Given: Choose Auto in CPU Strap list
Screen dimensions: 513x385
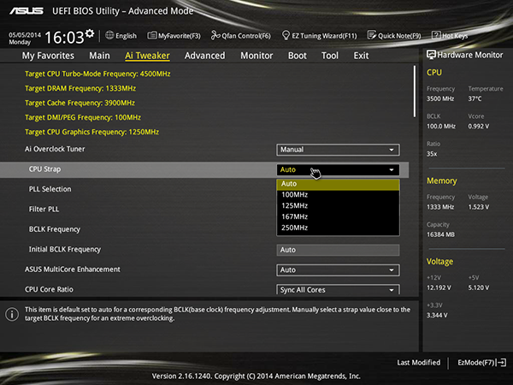Looking at the screenshot, I should coord(338,184).
